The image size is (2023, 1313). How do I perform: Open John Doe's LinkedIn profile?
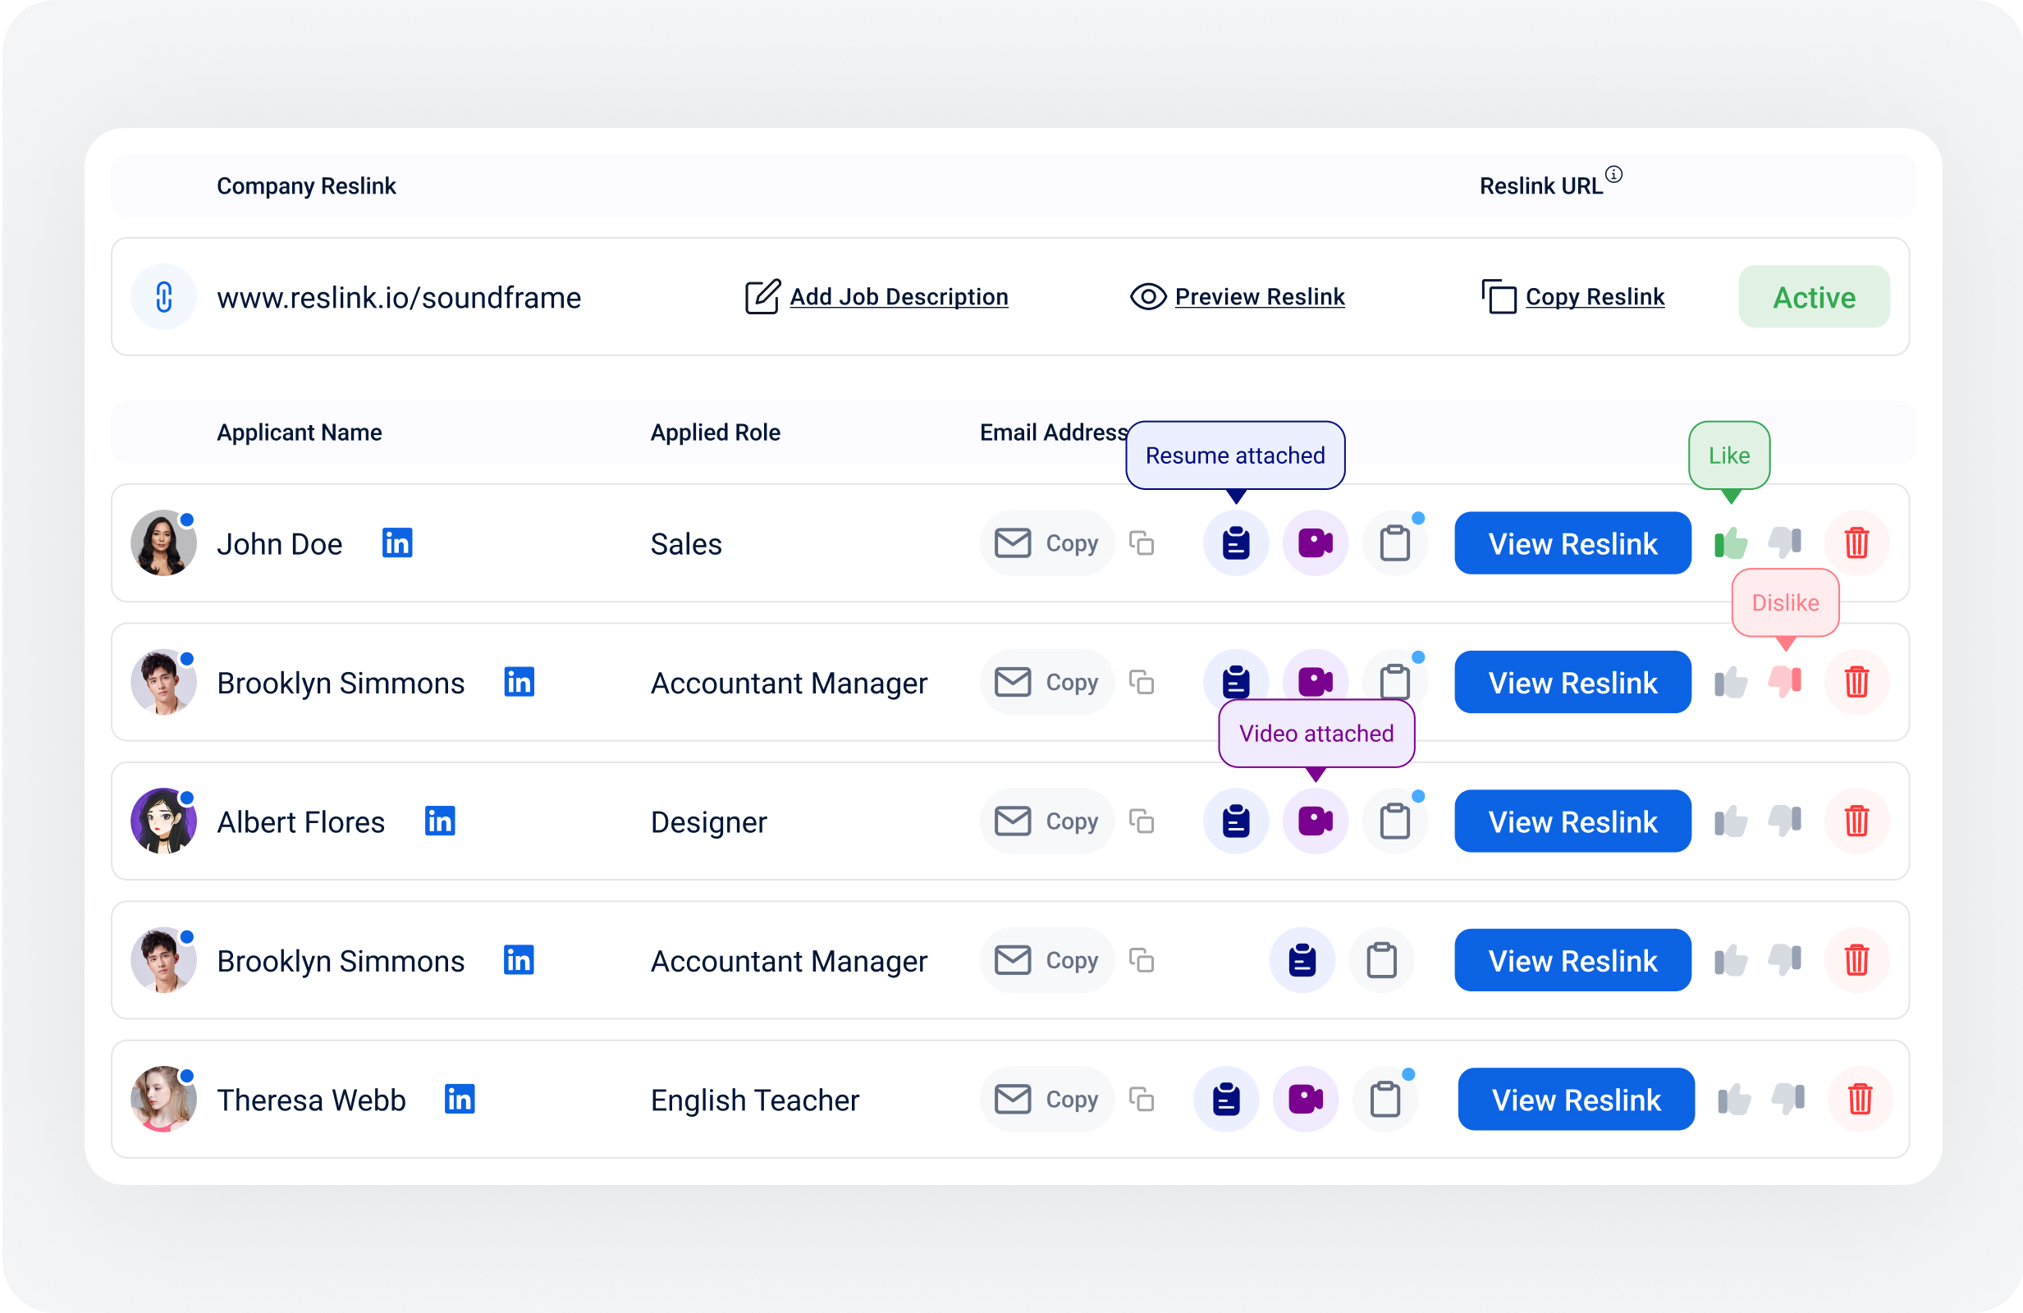pyautogui.click(x=396, y=542)
